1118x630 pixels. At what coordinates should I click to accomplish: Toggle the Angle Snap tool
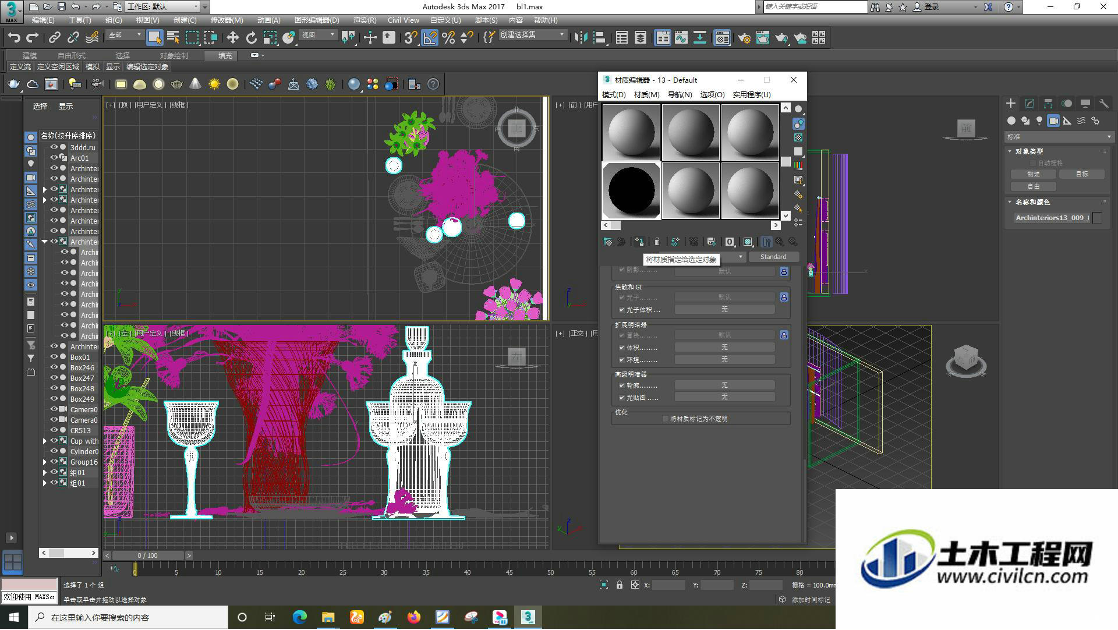click(430, 38)
